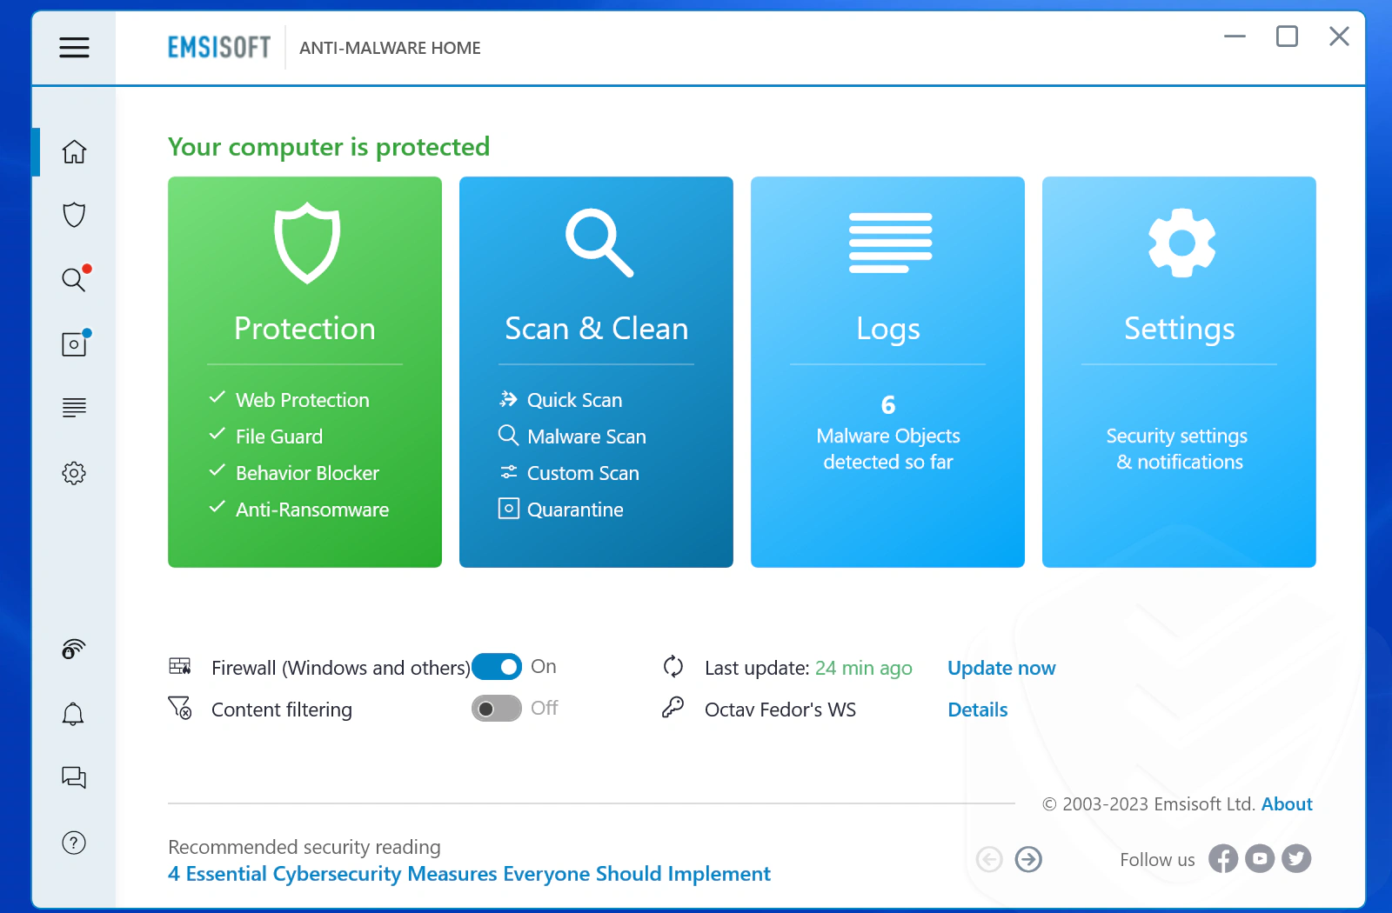
Task: Click the firewall icon next to Firewall label
Action: pyautogui.click(x=180, y=666)
